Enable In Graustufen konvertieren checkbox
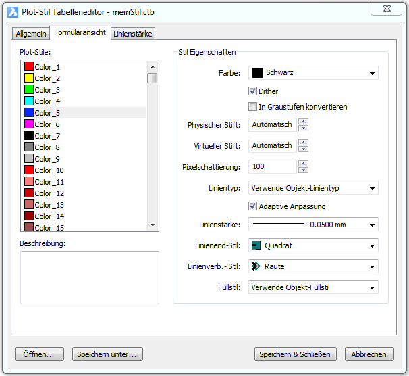Viewport: 409px width, 376px height. tap(253, 107)
